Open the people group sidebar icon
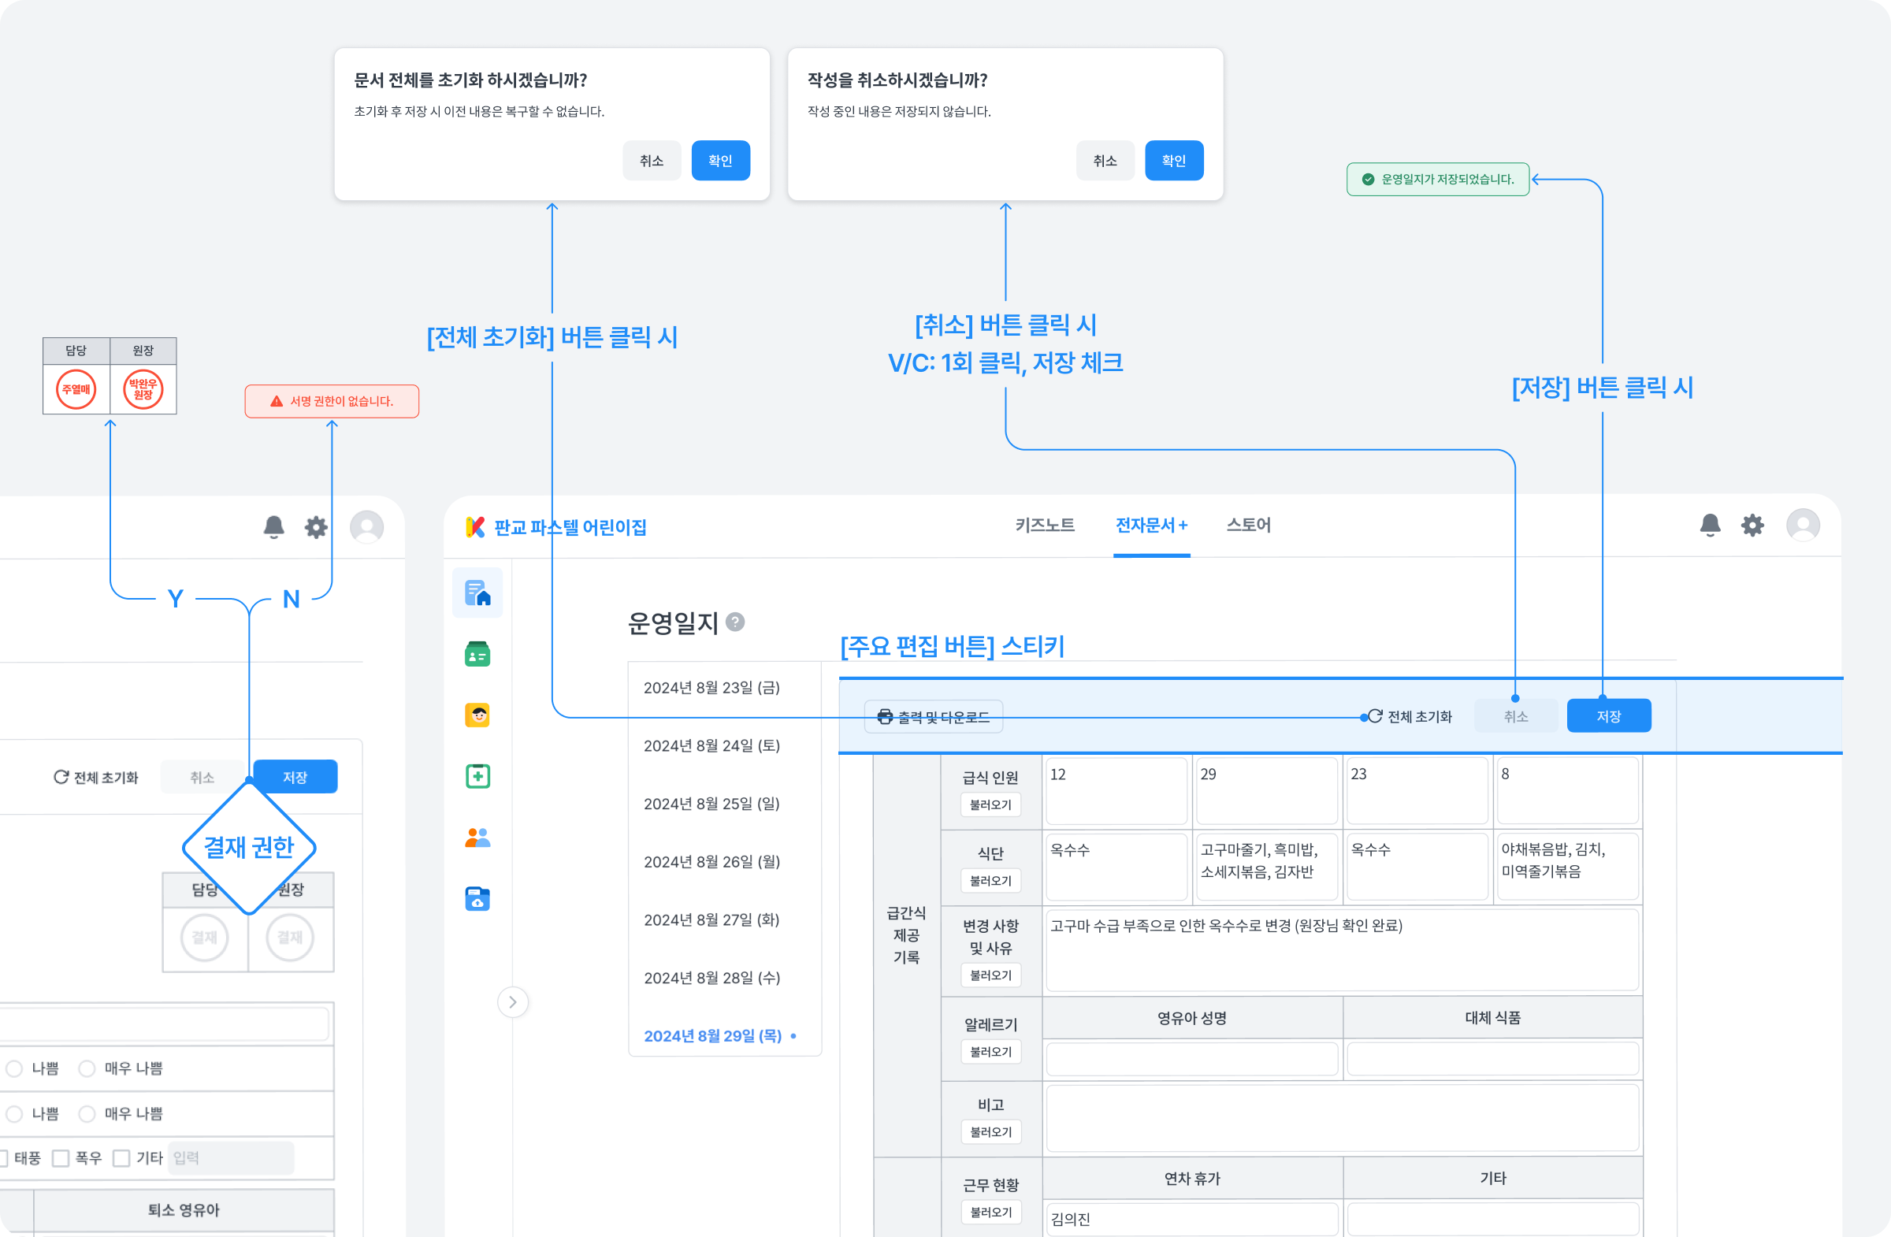This screenshot has width=1891, height=1237. pos(477,838)
